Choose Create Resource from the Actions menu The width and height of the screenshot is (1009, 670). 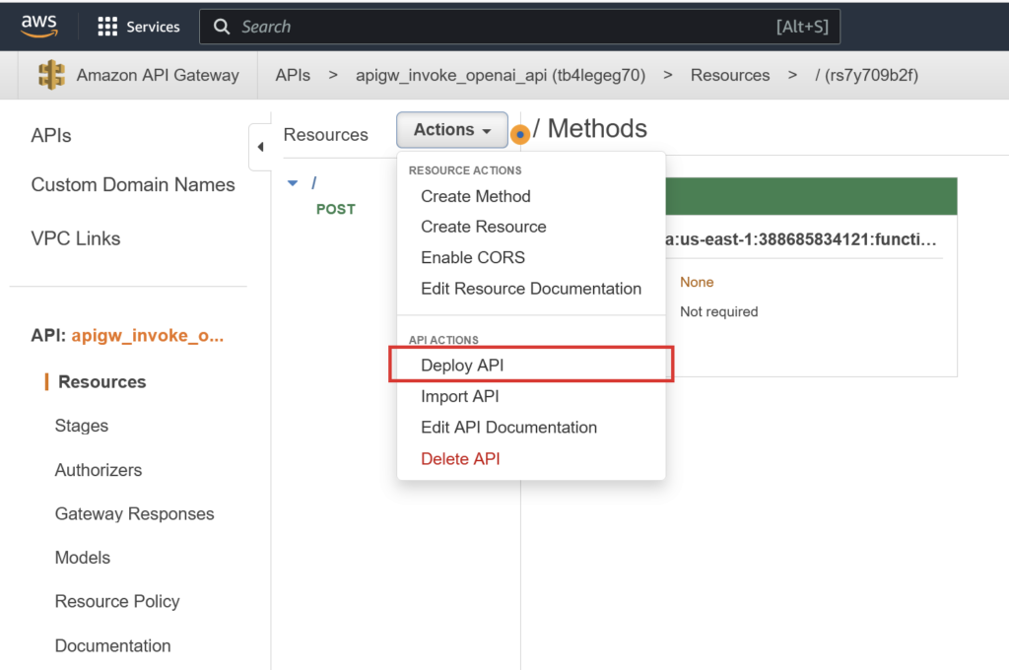click(483, 227)
